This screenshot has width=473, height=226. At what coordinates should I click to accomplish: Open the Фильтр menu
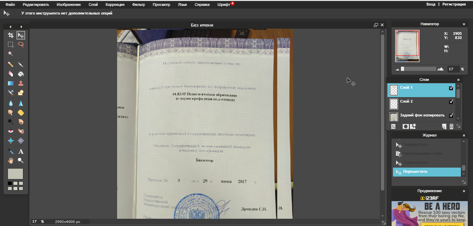click(139, 4)
